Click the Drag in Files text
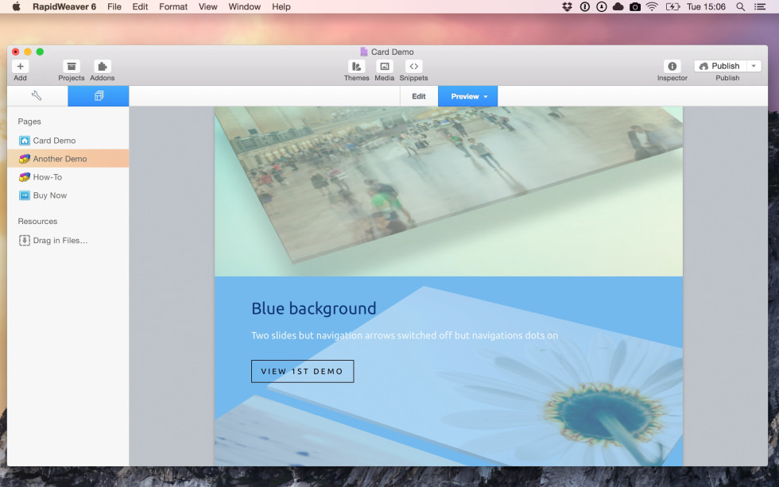The image size is (779, 487). pos(60,240)
